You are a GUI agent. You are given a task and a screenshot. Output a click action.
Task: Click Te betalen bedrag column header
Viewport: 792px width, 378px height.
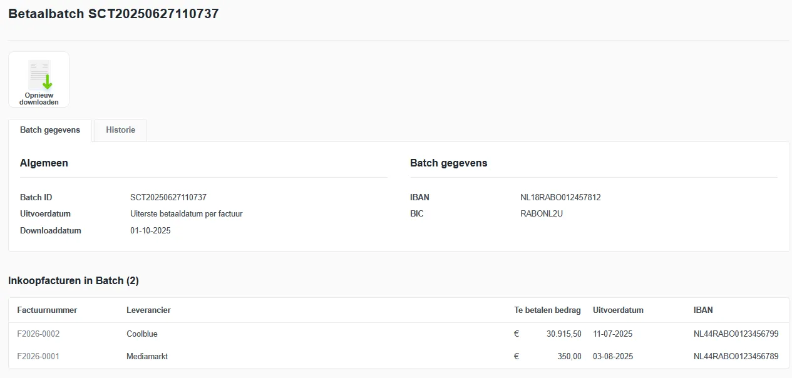(x=547, y=310)
